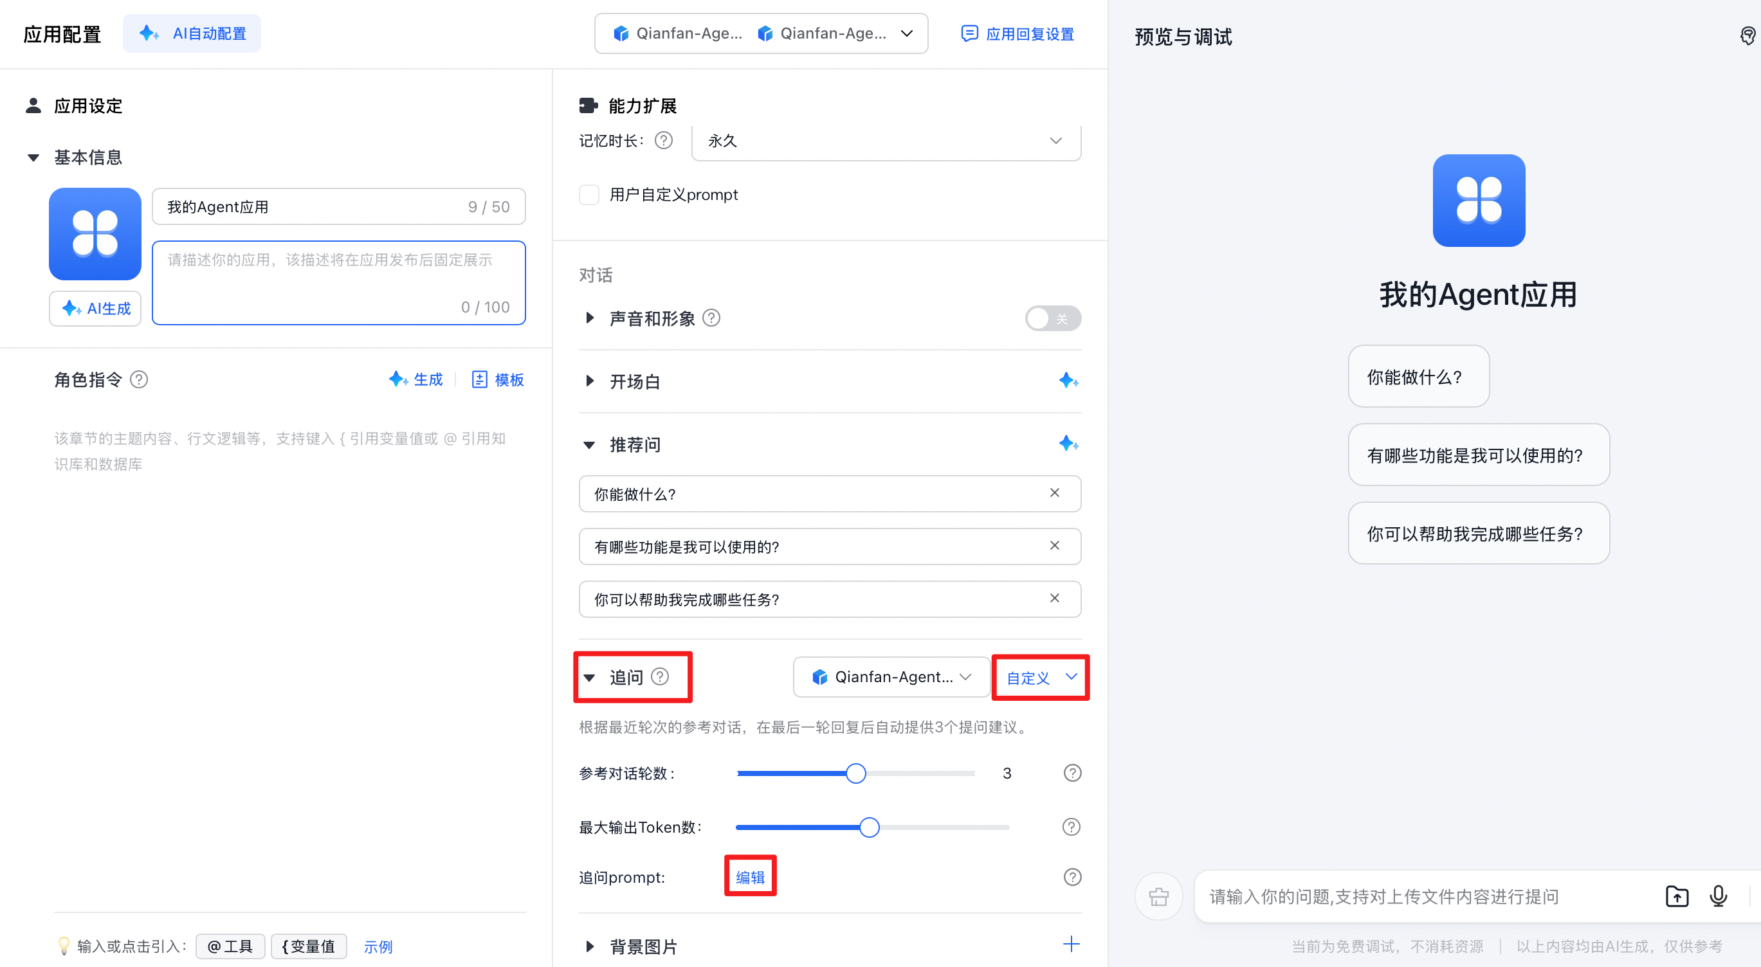The height and width of the screenshot is (967, 1761).
Task: Collapse the 基本信息 section
Action: 33,158
